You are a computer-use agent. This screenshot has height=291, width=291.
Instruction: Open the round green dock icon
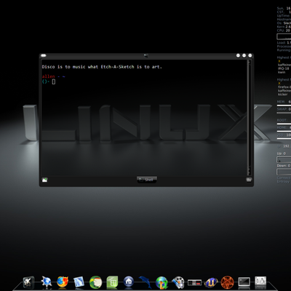click(x=95, y=282)
